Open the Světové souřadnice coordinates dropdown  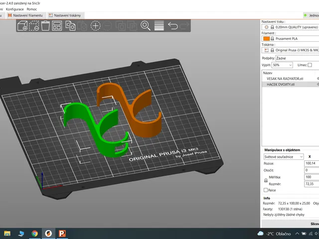point(284,157)
